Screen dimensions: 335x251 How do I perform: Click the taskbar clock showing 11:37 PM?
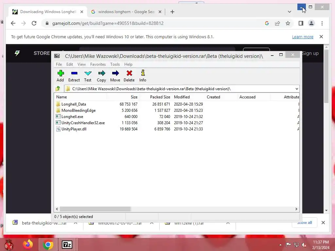[x=321, y=245]
